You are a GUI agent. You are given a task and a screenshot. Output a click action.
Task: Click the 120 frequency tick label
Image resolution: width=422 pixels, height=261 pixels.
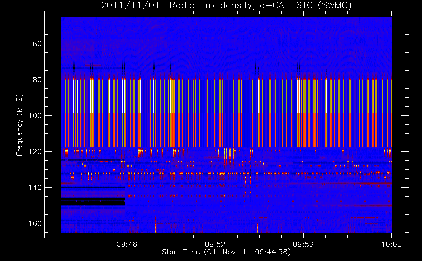35,152
